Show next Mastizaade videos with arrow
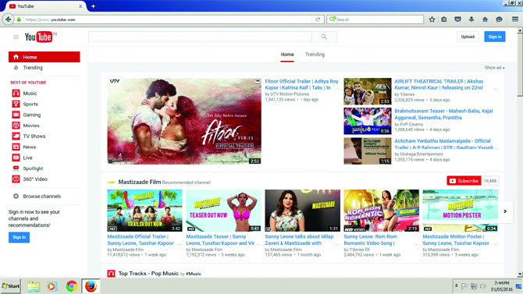The width and height of the screenshot is (523, 294). 505,211
